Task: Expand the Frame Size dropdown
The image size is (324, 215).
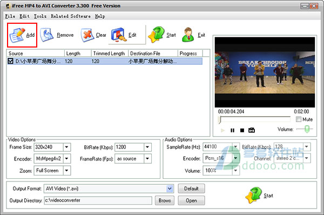Action: coord(67,147)
